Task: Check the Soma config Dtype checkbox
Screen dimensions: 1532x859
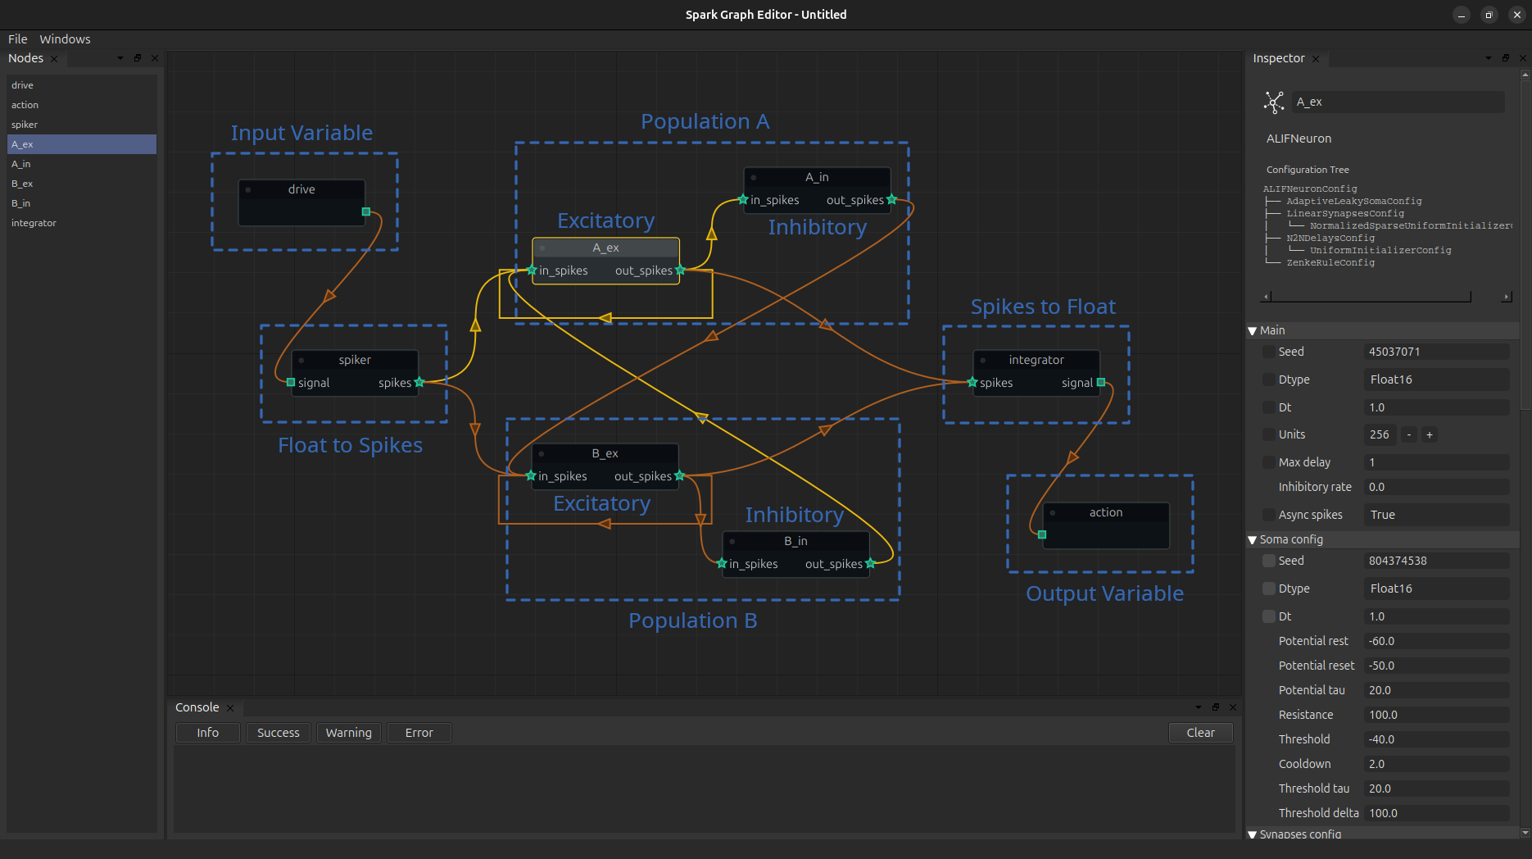Action: (1269, 589)
